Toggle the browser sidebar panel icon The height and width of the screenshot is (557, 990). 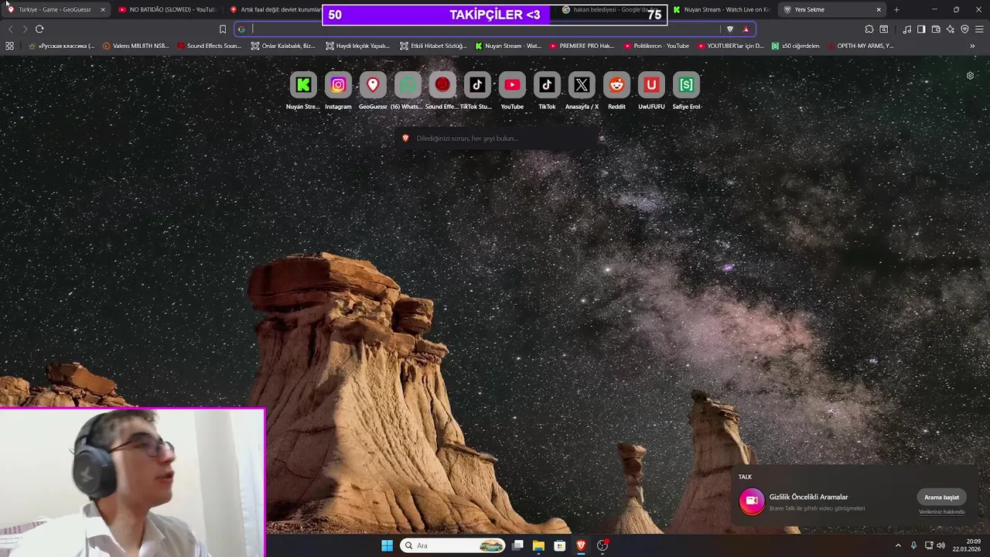(x=921, y=29)
